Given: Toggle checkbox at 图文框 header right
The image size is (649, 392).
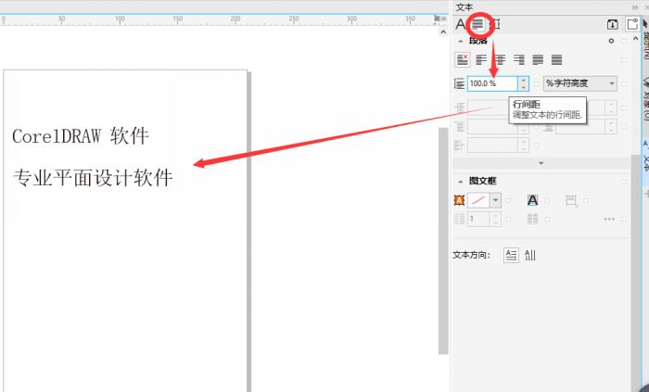Looking at the screenshot, I should coord(624,182).
